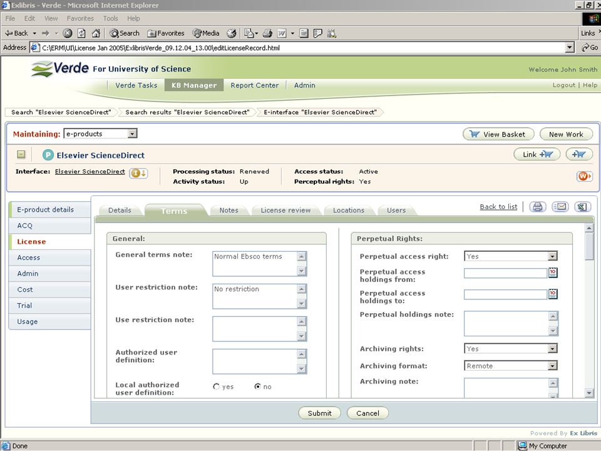Open the Tools menu
Screen dimensions: 601x451
click(110, 18)
